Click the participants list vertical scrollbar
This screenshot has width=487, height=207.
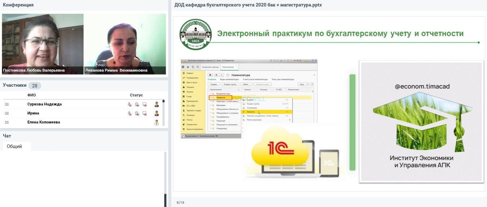tap(164, 112)
